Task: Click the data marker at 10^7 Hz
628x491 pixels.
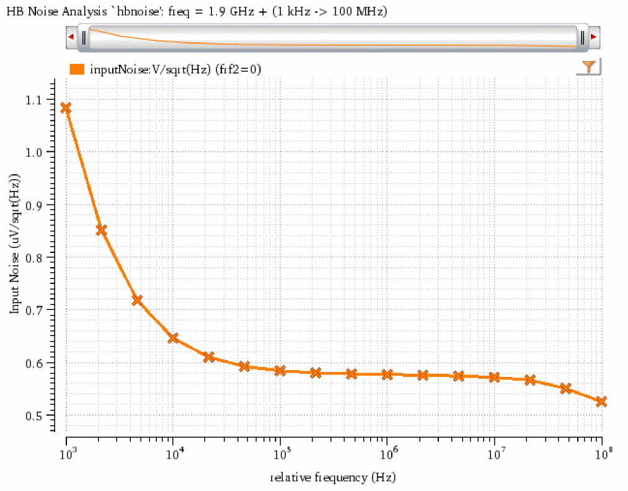Action: point(495,378)
